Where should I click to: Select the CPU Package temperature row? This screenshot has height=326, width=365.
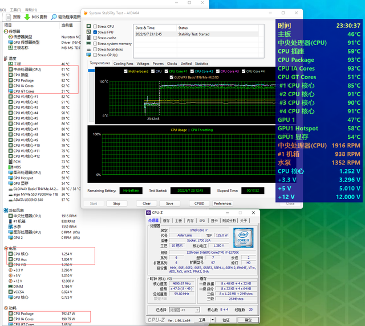point(24,80)
